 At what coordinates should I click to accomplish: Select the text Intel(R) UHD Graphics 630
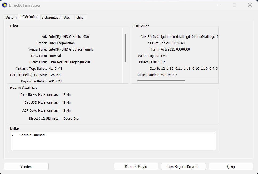69,37
